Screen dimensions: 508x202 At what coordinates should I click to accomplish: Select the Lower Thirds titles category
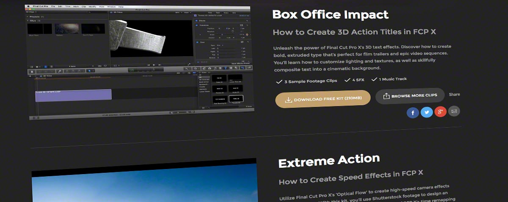pos(205,92)
